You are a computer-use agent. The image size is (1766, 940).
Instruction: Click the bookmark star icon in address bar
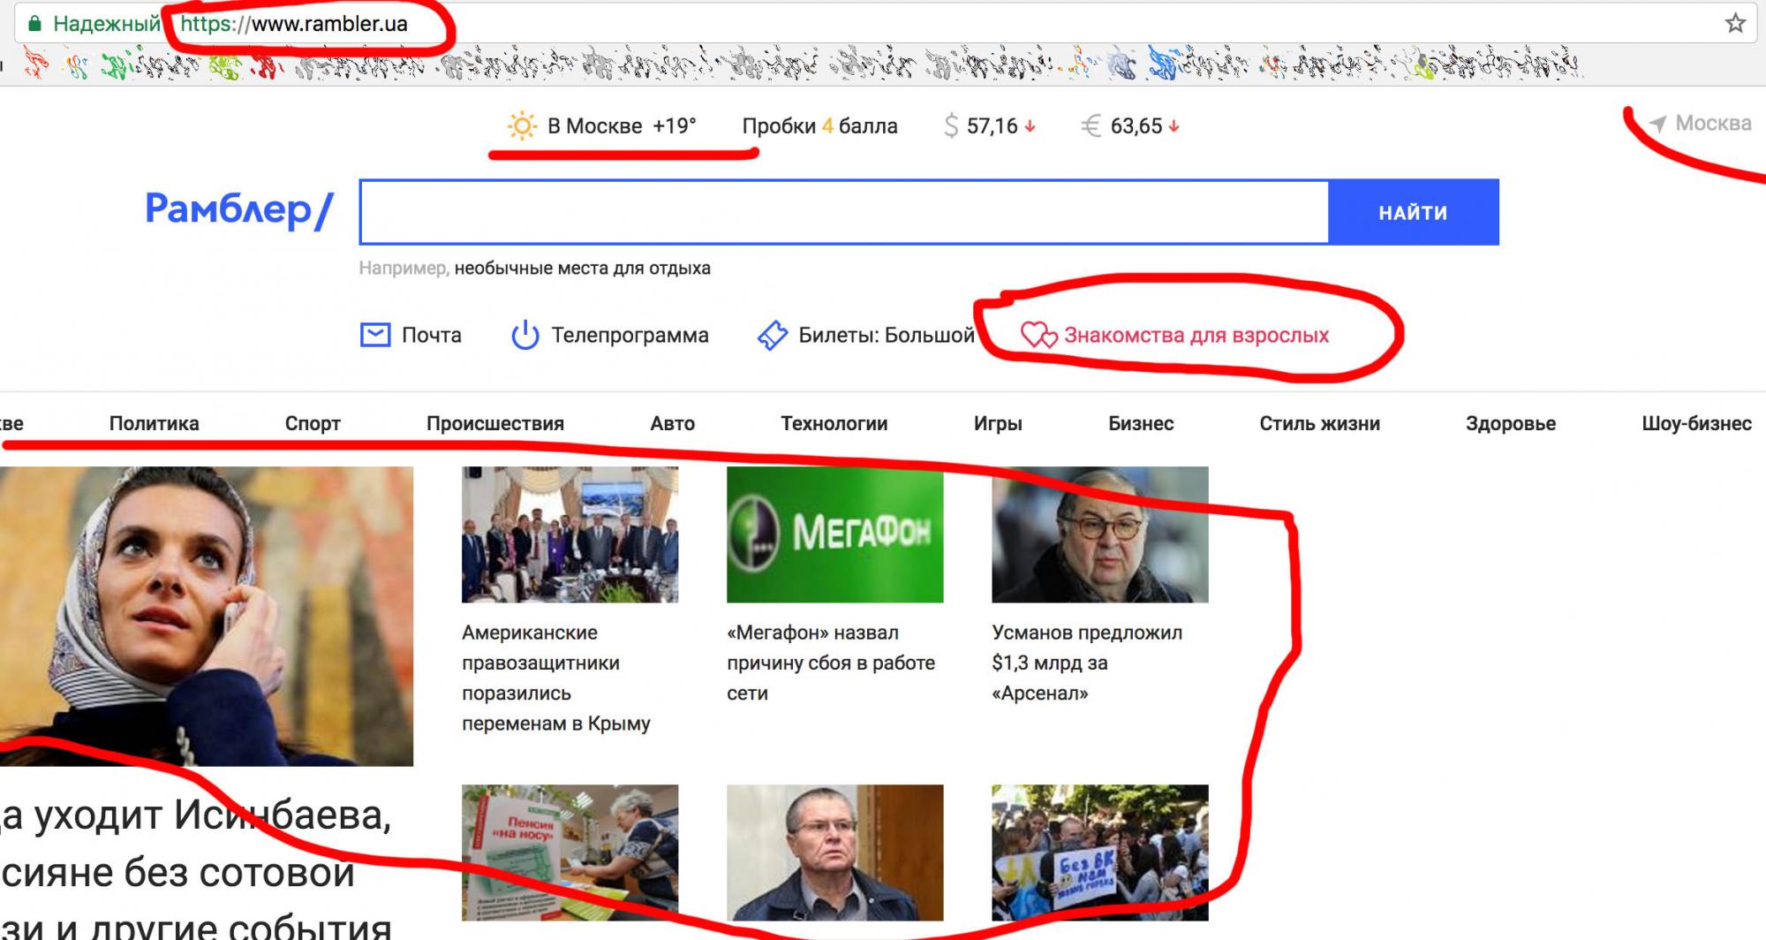pos(1735,24)
